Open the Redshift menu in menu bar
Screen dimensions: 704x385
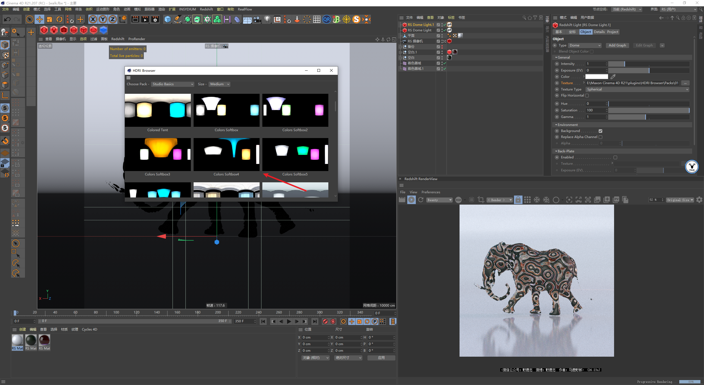pos(206,9)
